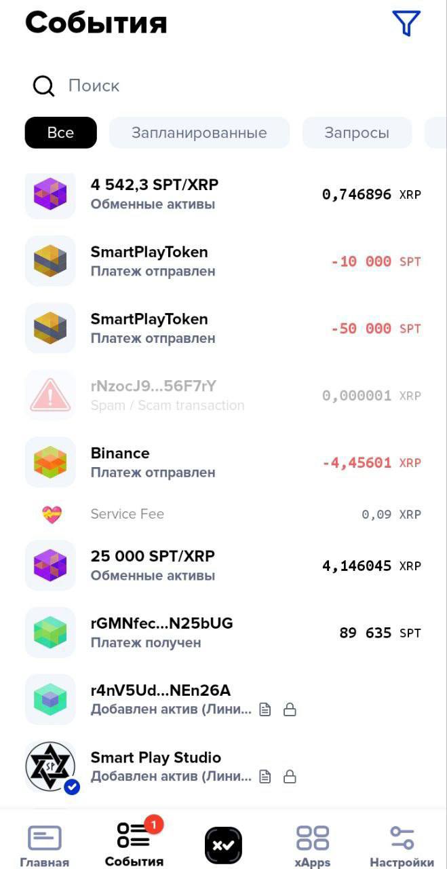Select the Все filter chip
The image size is (447, 869).
[x=61, y=133]
